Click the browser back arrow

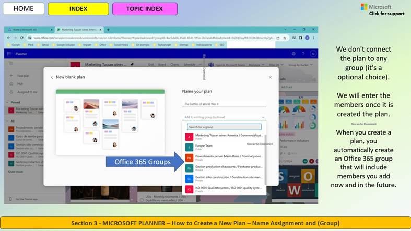click(x=9, y=38)
